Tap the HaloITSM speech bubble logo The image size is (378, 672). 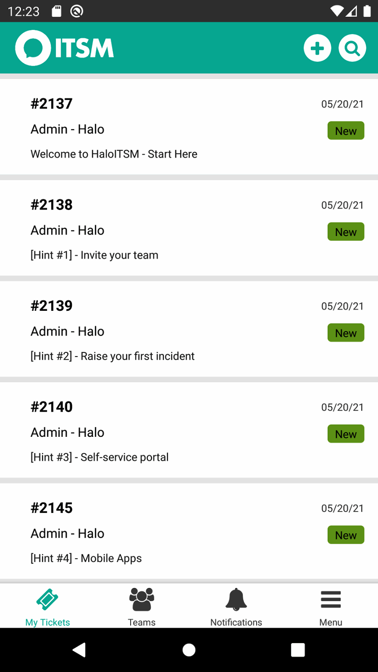[33, 48]
